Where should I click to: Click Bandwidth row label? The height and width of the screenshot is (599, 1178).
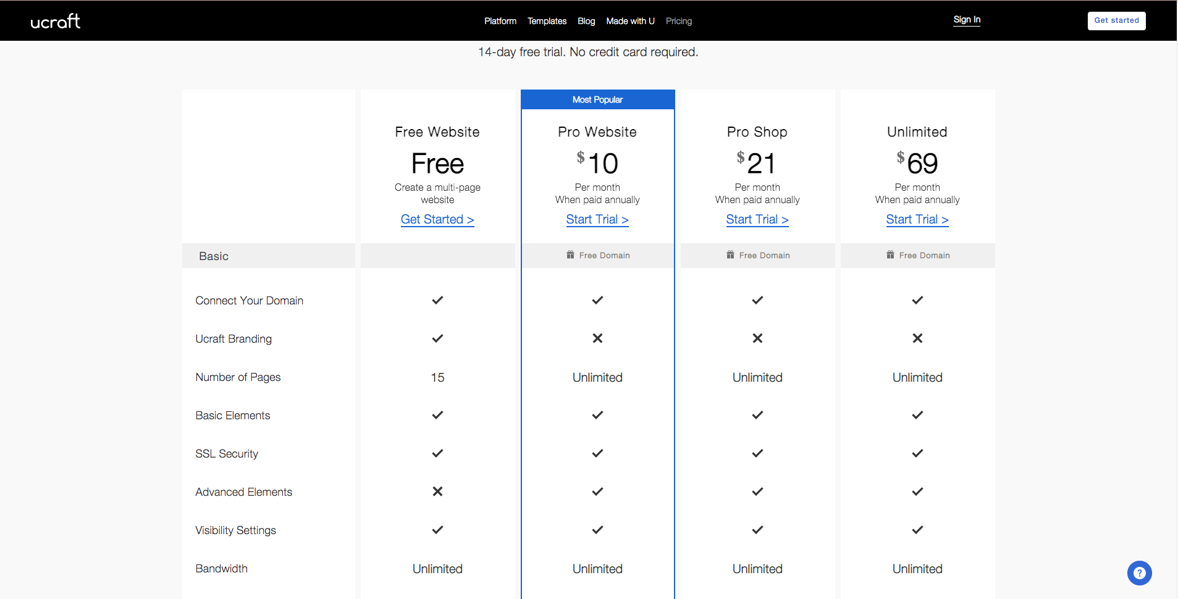pos(221,569)
